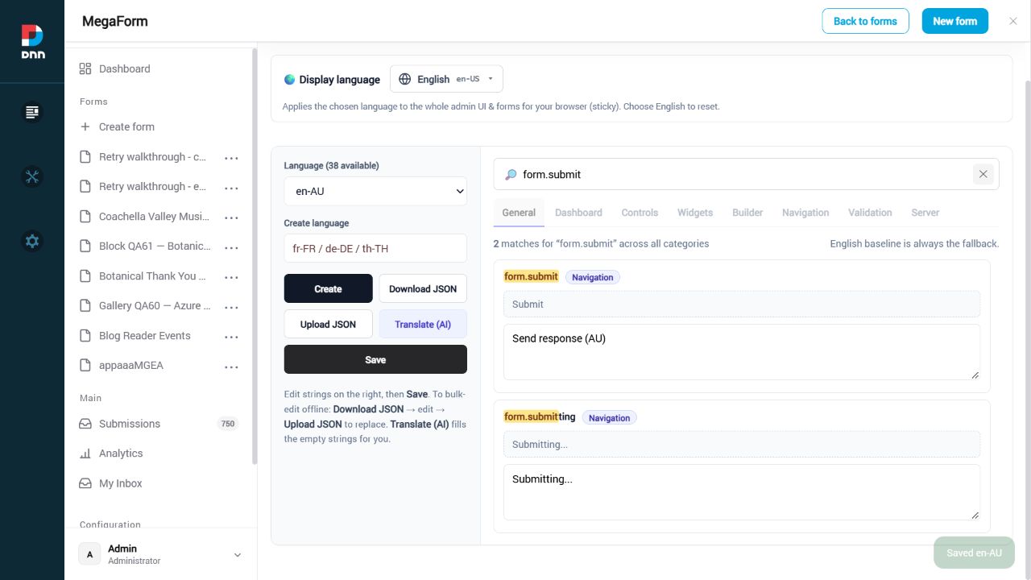1031x580 pixels.
Task: Open the settings gear in the left rail
Action: 32,241
